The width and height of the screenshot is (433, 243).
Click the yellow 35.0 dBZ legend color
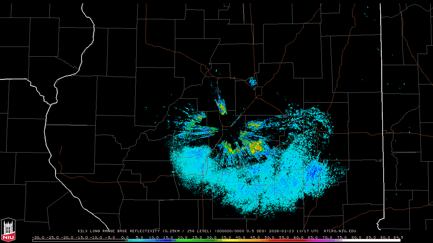click(x=226, y=240)
